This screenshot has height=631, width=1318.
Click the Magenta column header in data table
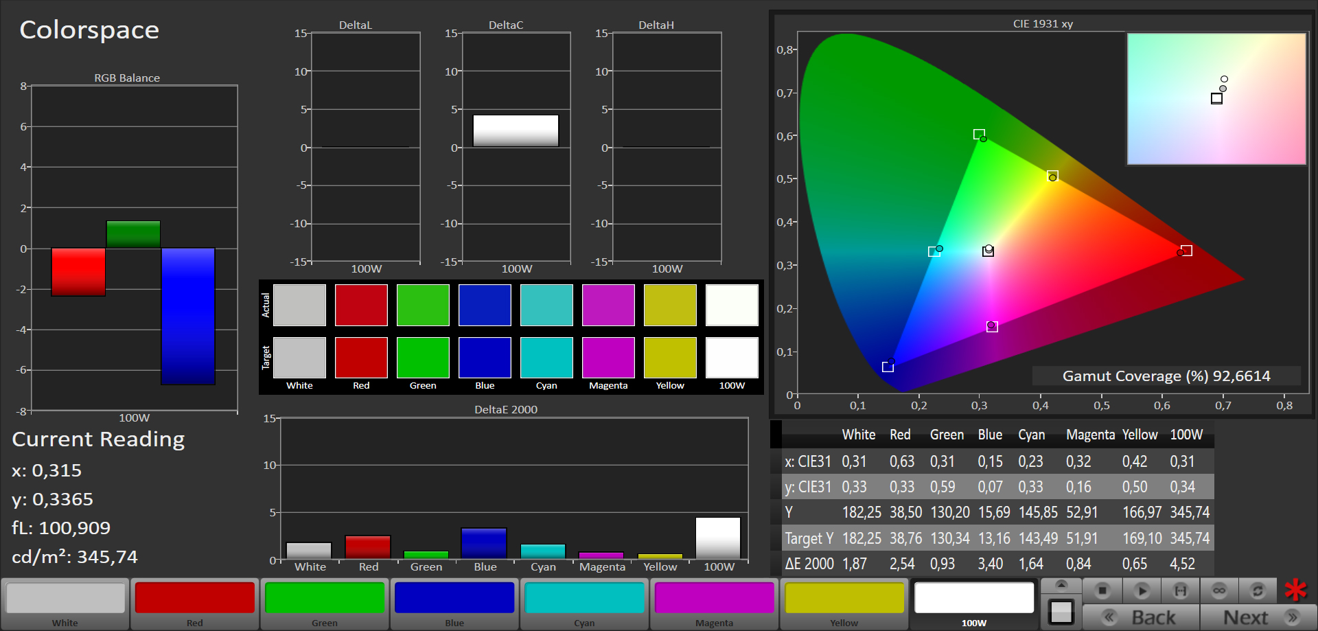(1090, 435)
